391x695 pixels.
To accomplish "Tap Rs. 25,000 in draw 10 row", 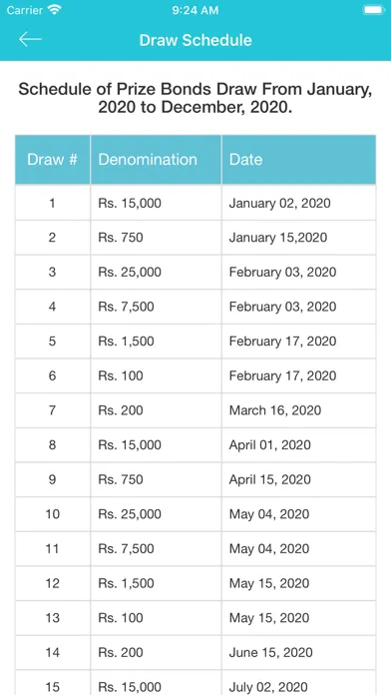I will 130,514.
